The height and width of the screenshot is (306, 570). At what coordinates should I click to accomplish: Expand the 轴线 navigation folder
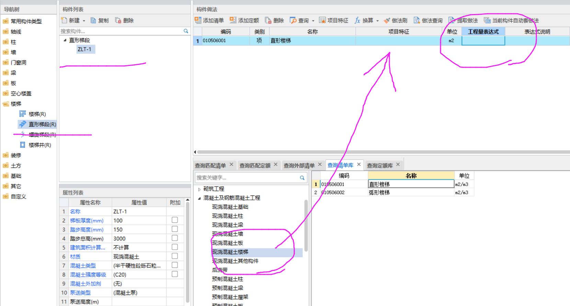pos(5,32)
